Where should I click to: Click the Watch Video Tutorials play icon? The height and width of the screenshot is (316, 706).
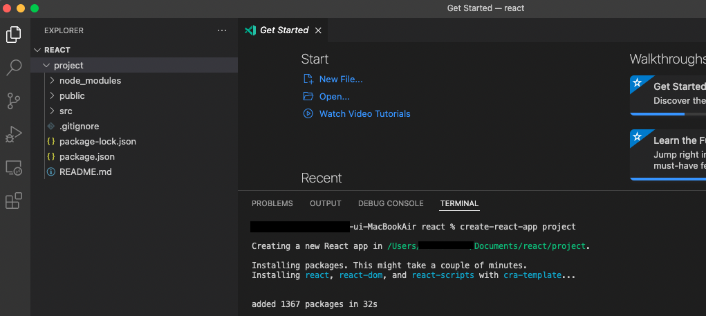point(308,113)
